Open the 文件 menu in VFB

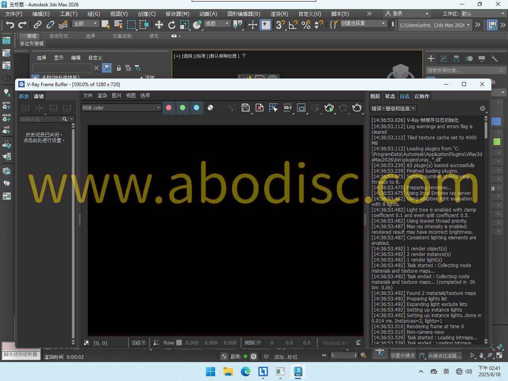click(88, 96)
